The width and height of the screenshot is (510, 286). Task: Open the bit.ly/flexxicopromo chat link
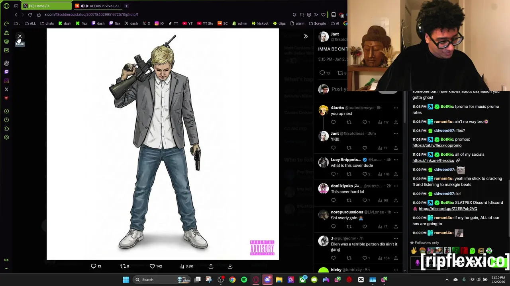point(437,145)
